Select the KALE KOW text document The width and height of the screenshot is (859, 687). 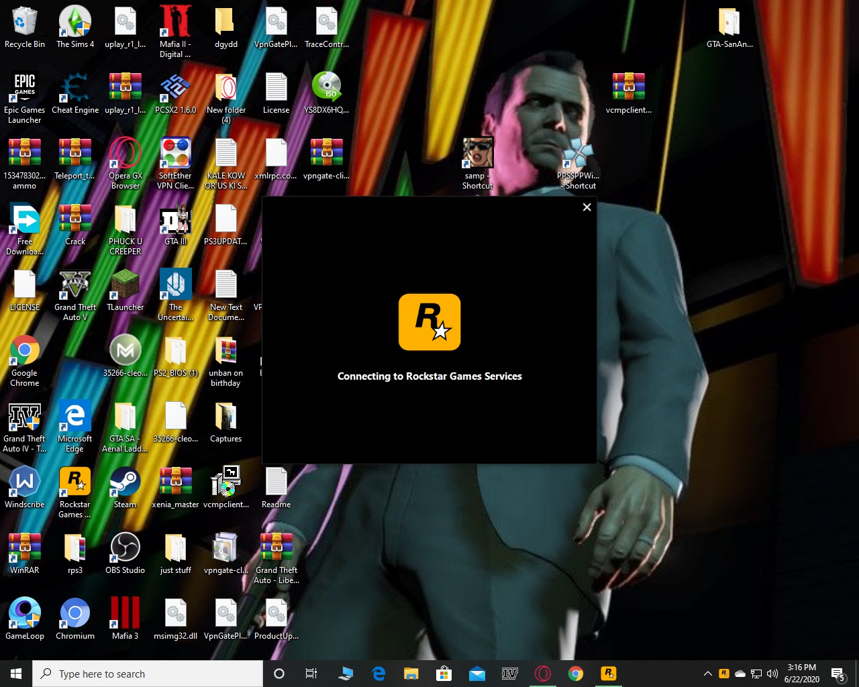coord(226,164)
